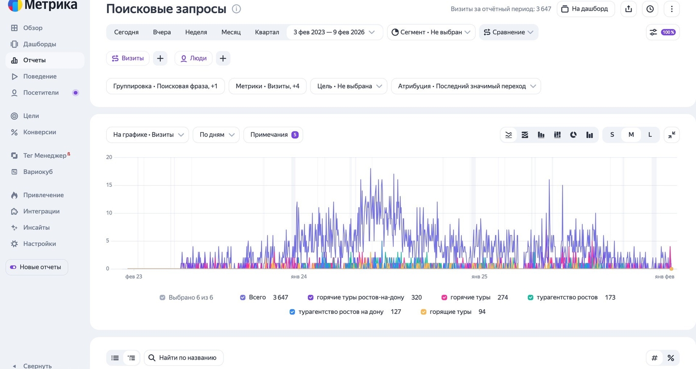This screenshot has height=369, width=696.
Task: Open report history clock icon
Action: pyautogui.click(x=650, y=9)
